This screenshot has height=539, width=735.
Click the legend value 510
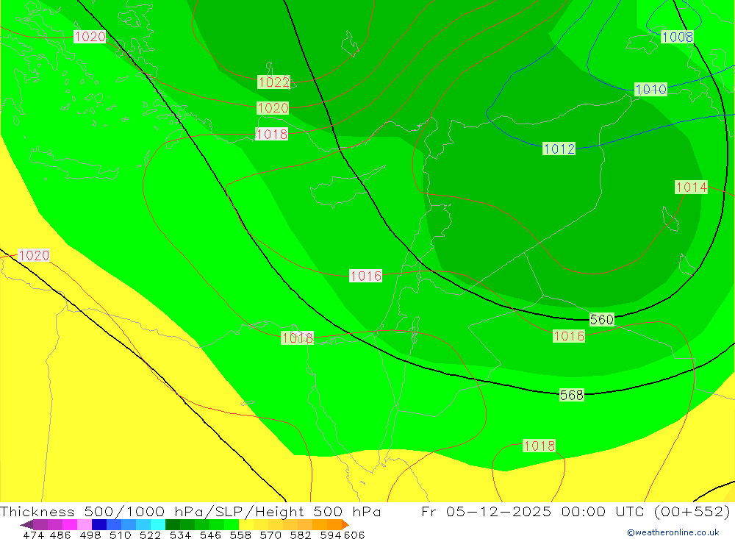click(120, 535)
